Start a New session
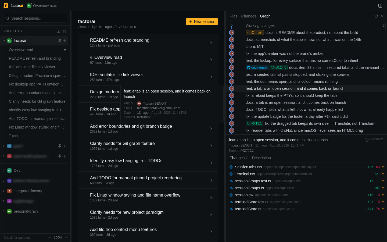The height and width of the screenshot is (242, 387). [202, 22]
